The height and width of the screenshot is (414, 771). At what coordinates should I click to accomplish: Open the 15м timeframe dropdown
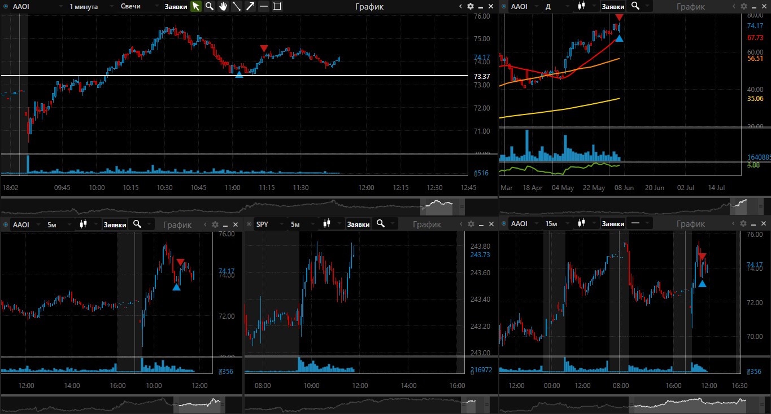(x=556, y=224)
